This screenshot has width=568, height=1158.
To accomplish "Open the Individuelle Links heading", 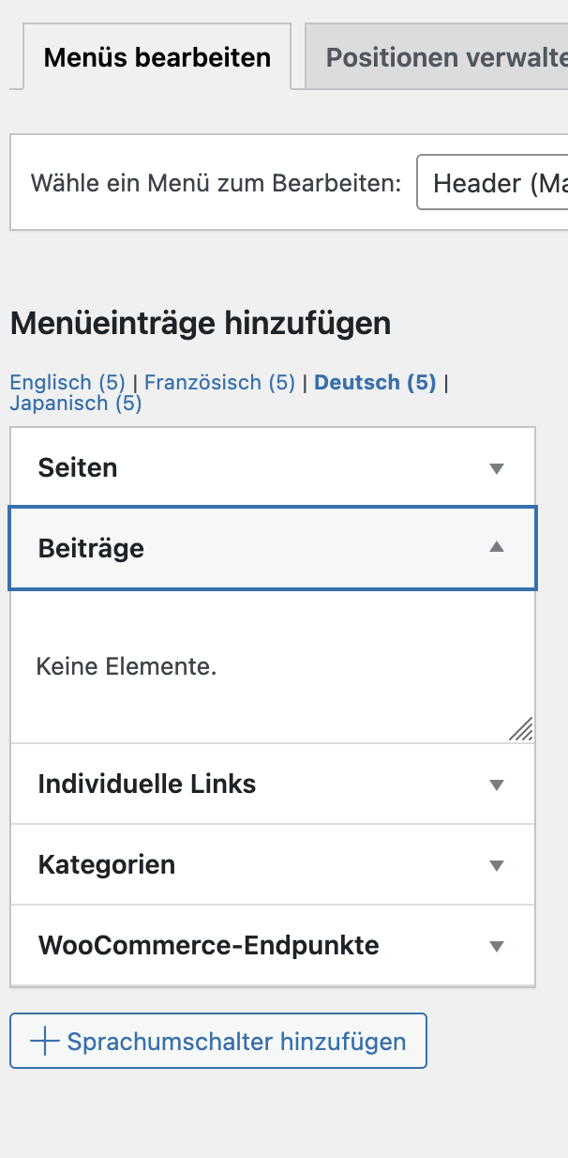I will 273,784.
